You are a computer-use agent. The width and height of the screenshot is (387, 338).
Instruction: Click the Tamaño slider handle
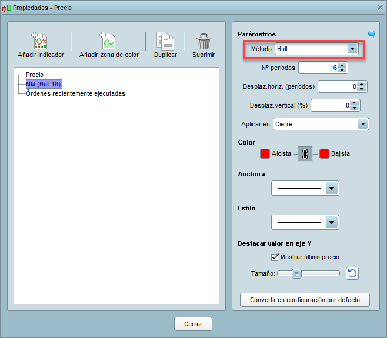pyautogui.click(x=297, y=273)
